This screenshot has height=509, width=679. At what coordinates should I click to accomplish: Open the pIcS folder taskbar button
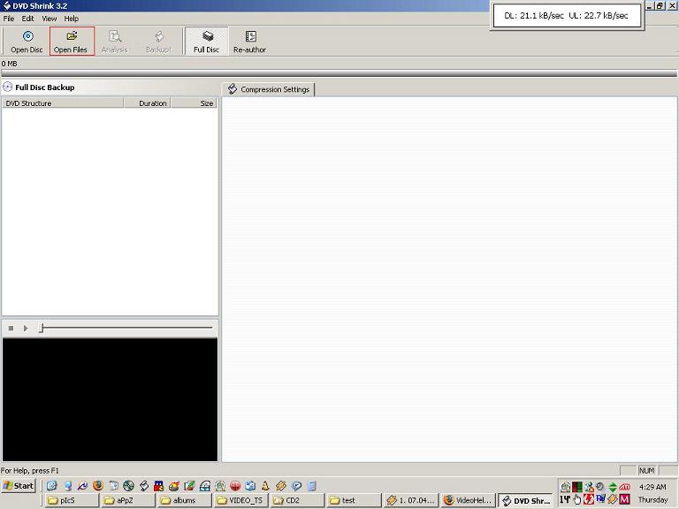(x=72, y=500)
